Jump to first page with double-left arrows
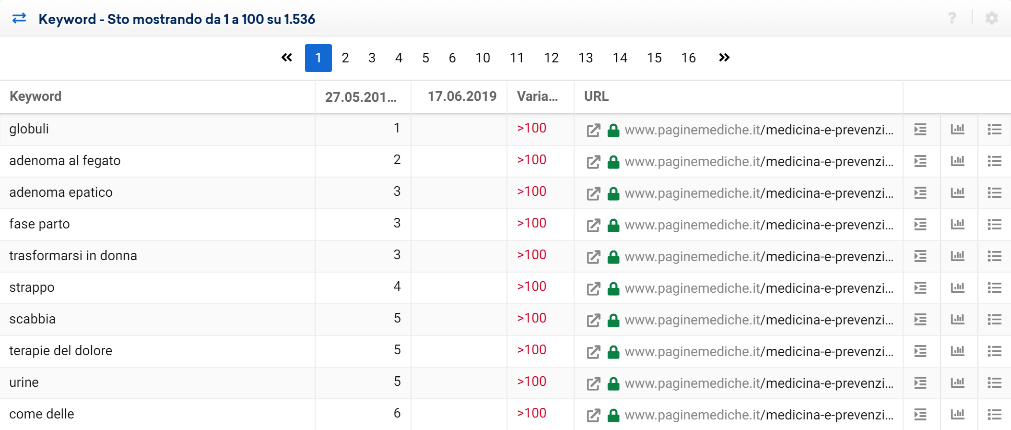 [287, 58]
